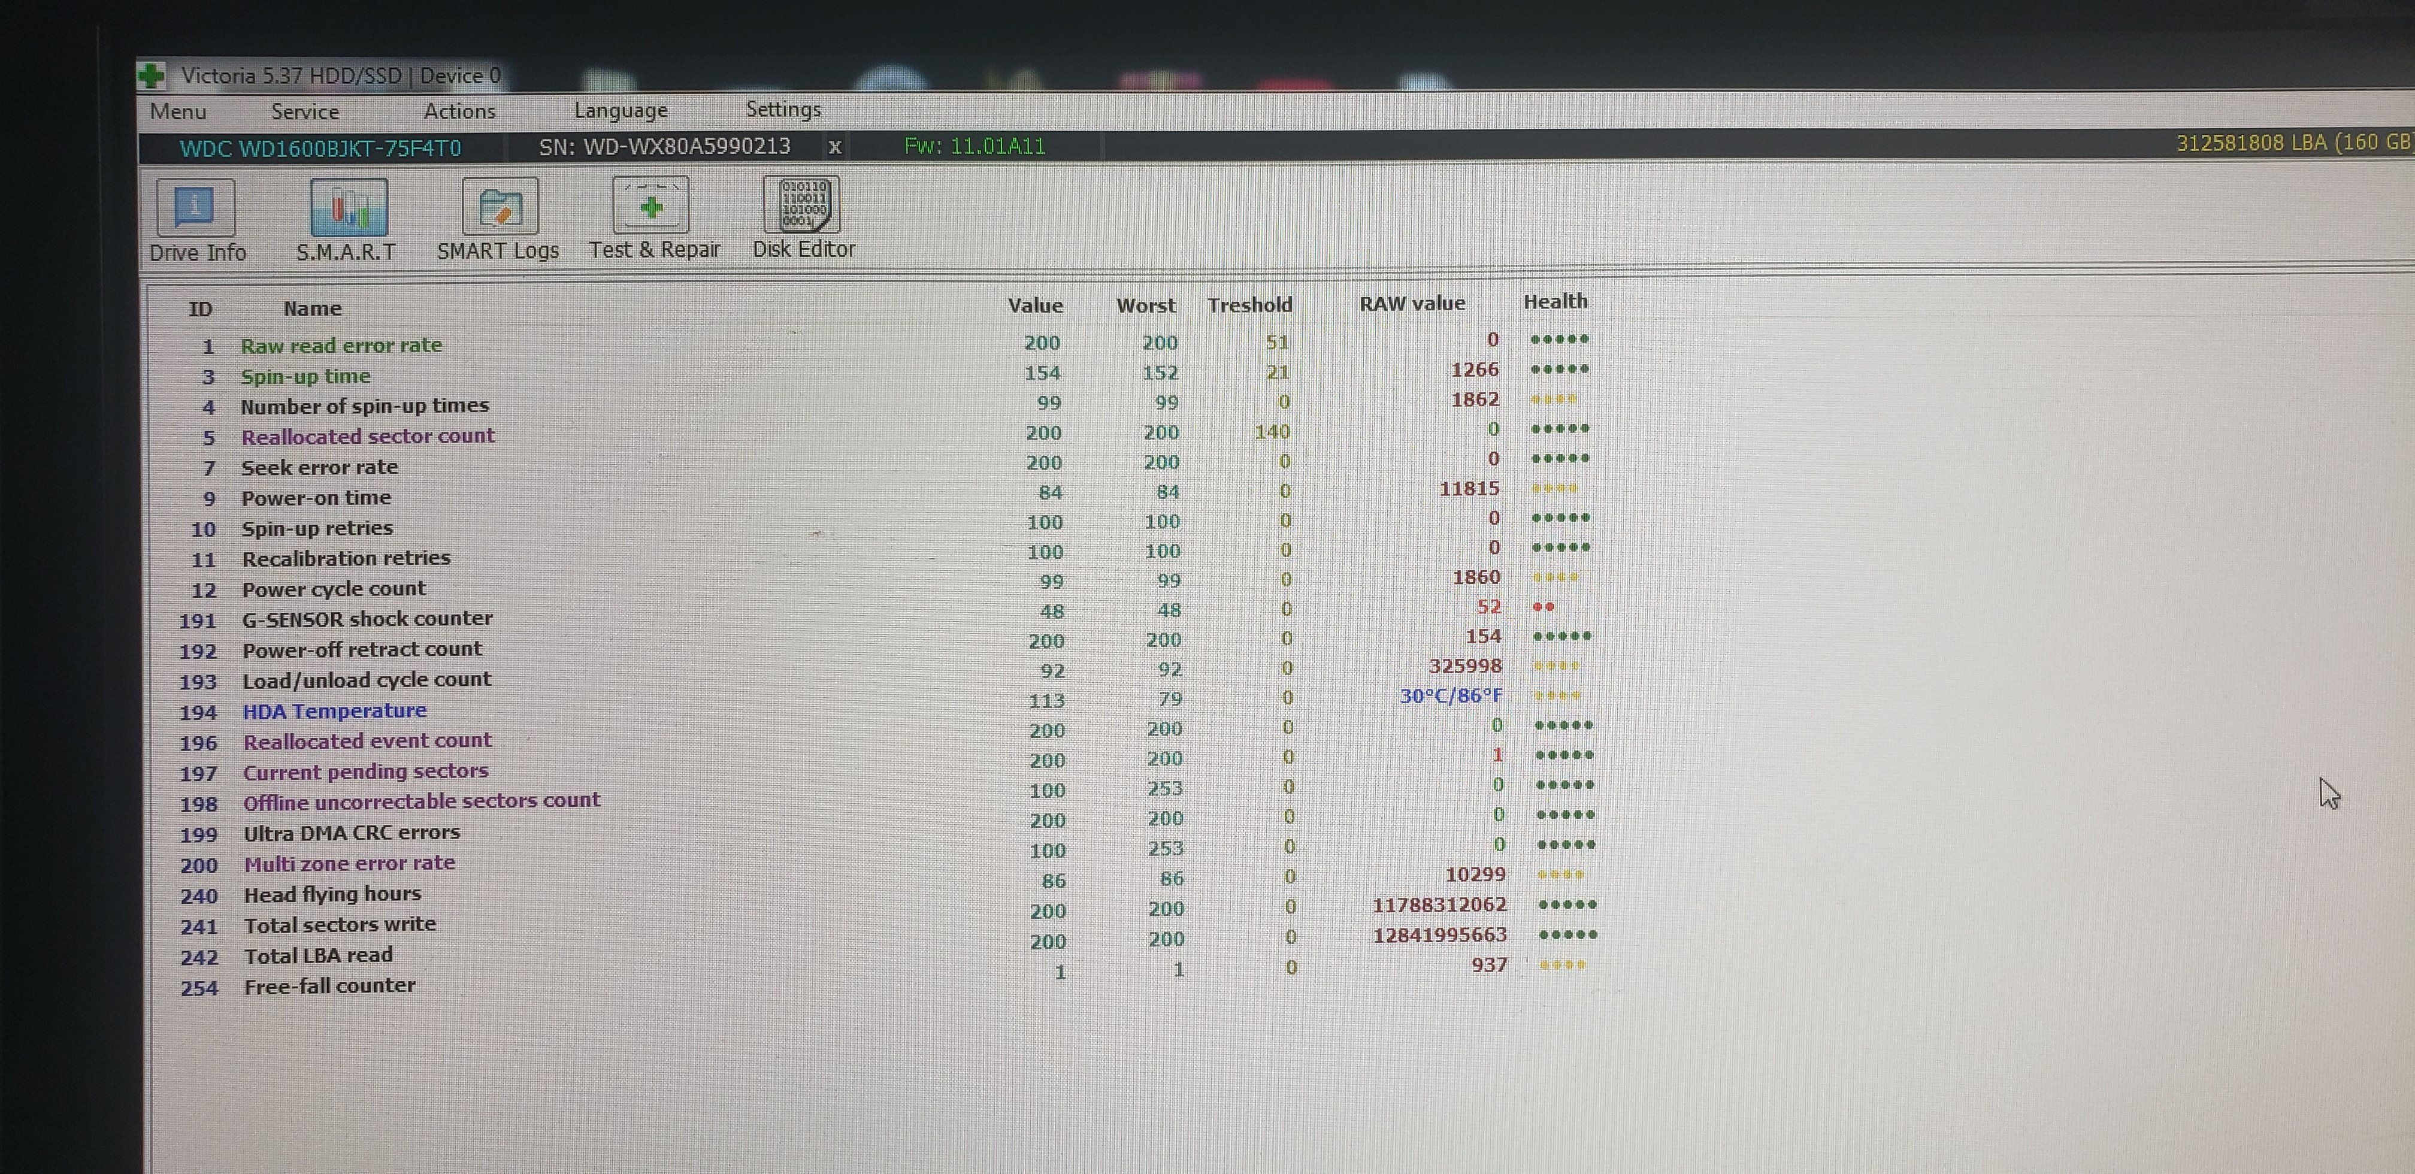Click green health dots for Raw read error rate
This screenshot has width=2415, height=1174.
1559,340
